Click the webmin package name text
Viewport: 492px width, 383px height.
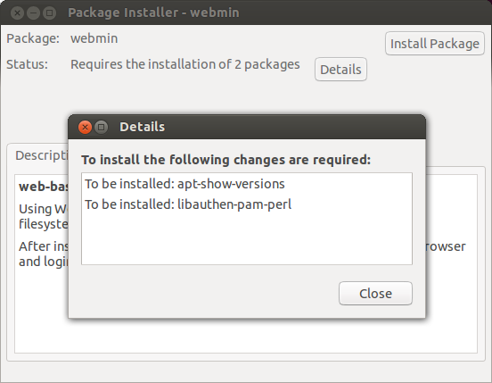click(x=94, y=38)
